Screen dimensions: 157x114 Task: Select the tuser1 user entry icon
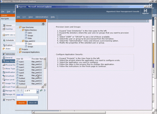point(18,62)
